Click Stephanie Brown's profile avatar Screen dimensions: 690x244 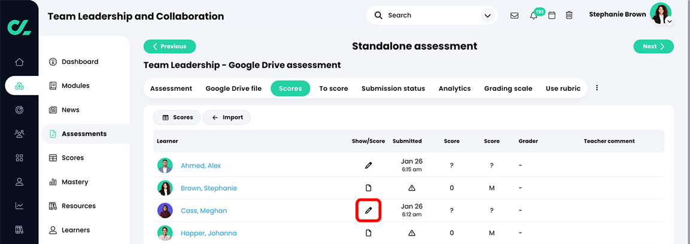tap(661, 14)
